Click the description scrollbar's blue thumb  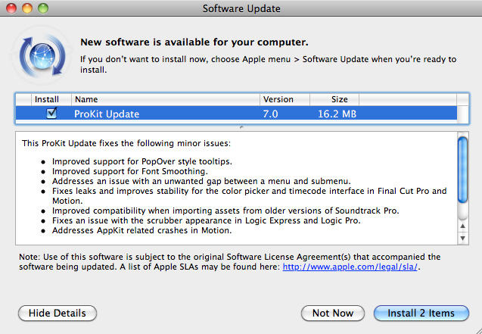(462, 170)
